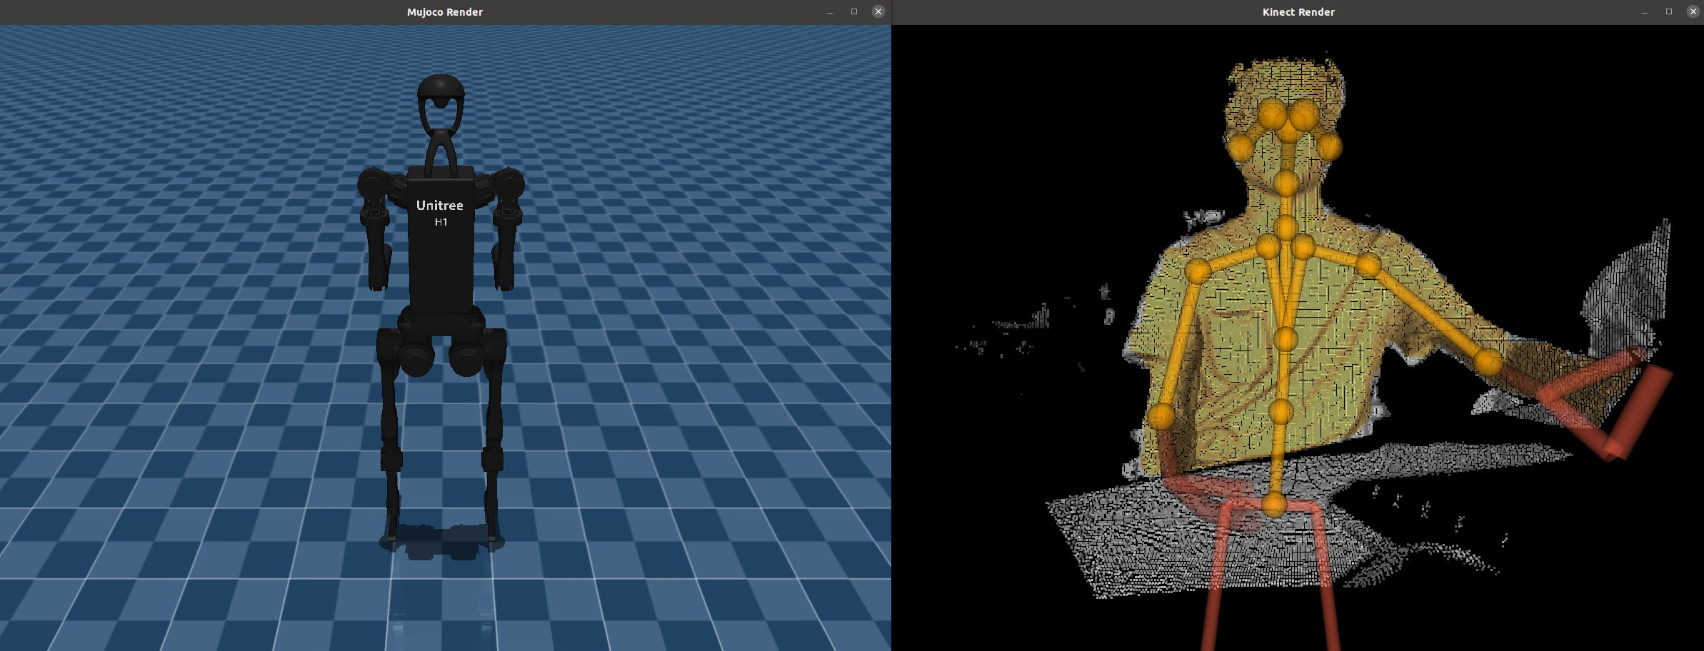Close the Kinect Render window

(1693, 11)
